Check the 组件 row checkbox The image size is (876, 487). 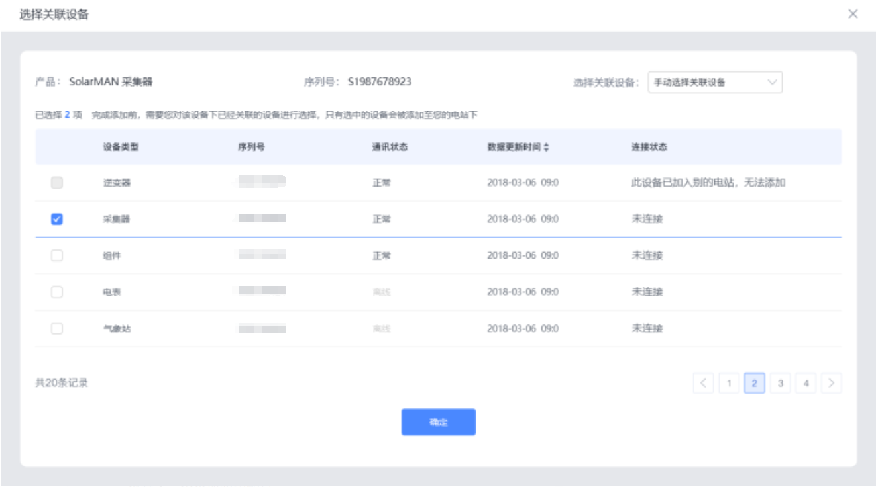(57, 255)
